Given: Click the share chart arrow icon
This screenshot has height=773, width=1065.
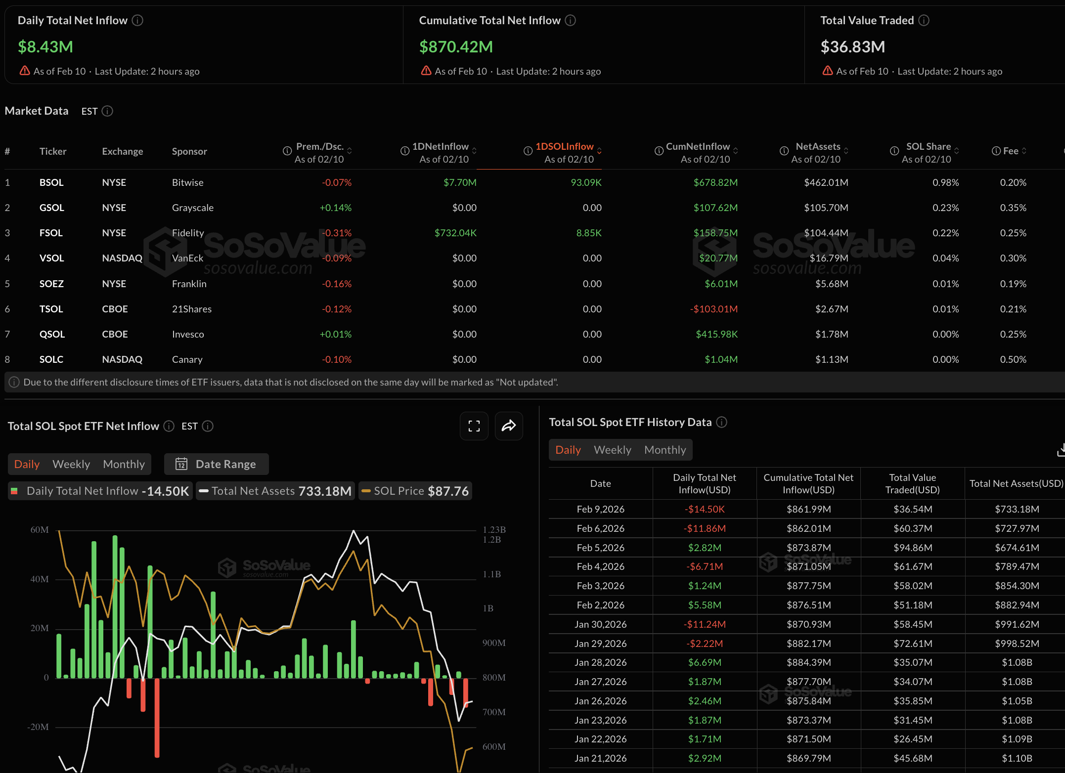Looking at the screenshot, I should pos(508,426).
